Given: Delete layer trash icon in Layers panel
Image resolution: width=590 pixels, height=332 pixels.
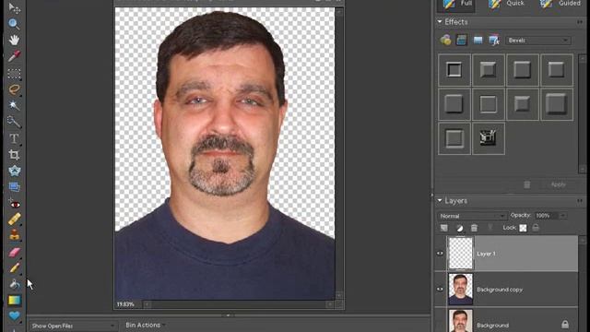Looking at the screenshot, I should (474, 228).
